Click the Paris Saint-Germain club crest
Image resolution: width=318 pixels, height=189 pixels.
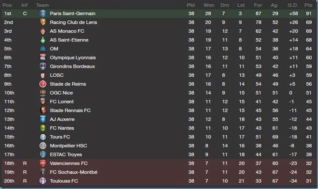tap(43, 14)
